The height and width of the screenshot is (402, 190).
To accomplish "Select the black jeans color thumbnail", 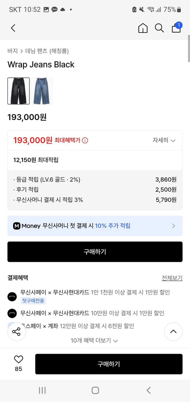I will 18,91.
